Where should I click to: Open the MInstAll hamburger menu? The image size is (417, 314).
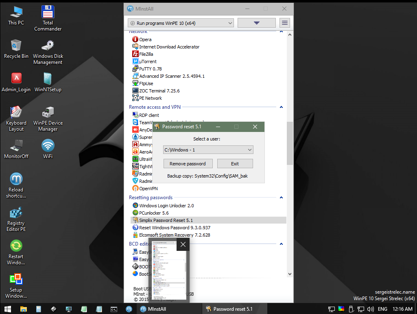click(x=284, y=23)
